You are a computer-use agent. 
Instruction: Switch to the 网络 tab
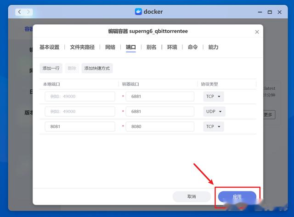110,47
